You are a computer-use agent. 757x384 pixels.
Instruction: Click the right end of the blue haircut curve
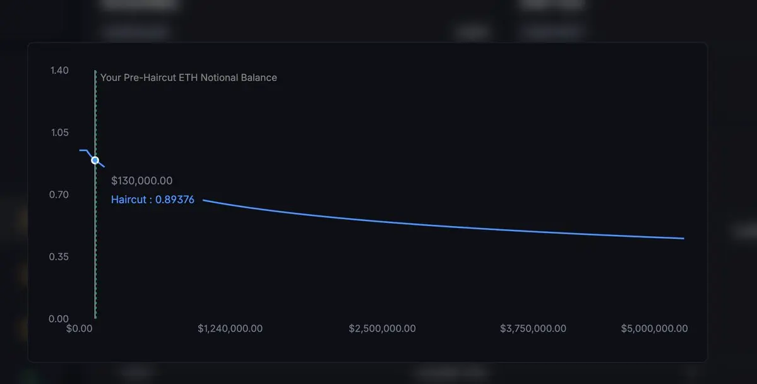[x=682, y=238]
